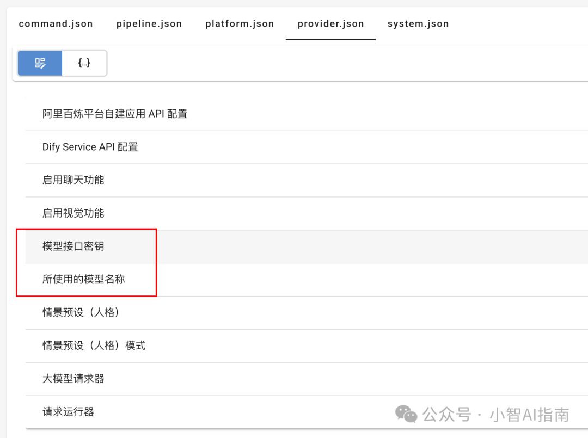Click the 小智AI指南 watermark text

(x=529, y=415)
